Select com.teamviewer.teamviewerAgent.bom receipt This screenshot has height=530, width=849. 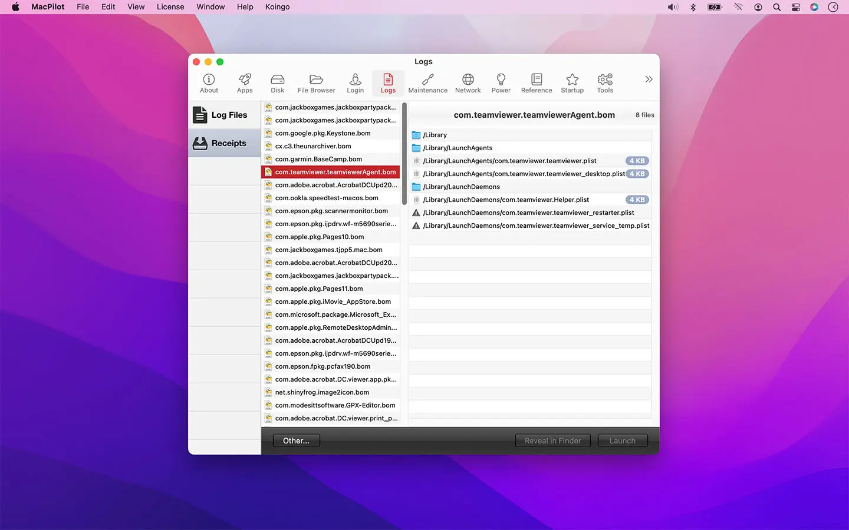(331, 172)
